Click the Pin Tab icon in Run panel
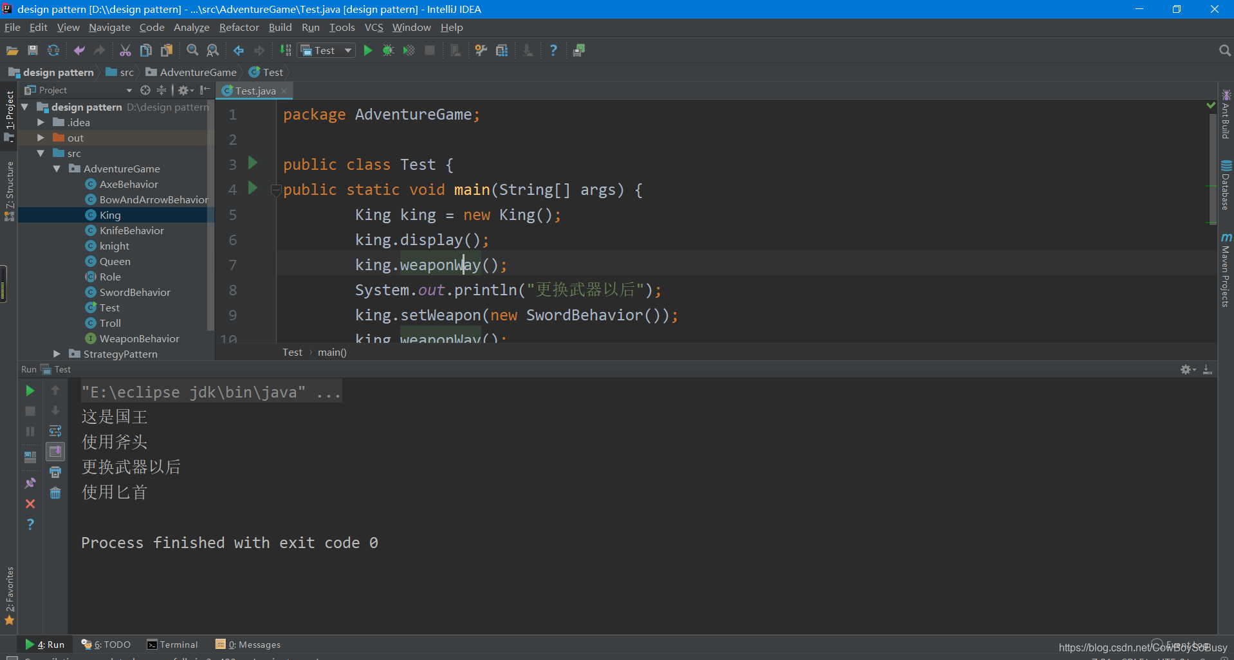 (x=30, y=482)
